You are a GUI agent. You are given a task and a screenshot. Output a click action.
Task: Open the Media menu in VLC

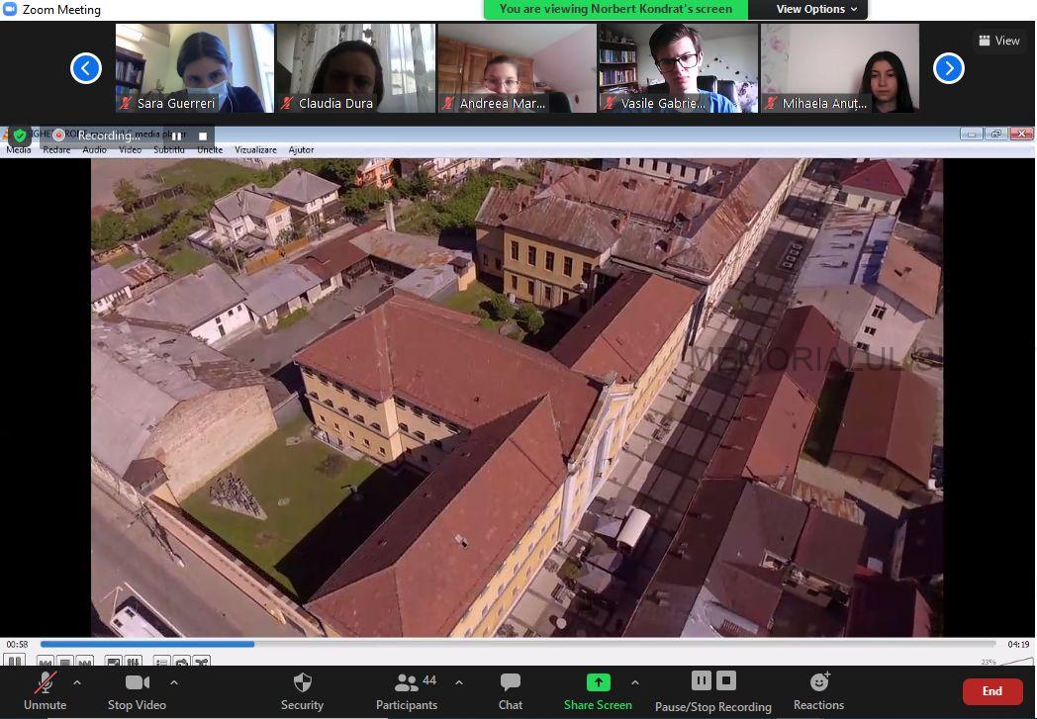[x=19, y=150]
